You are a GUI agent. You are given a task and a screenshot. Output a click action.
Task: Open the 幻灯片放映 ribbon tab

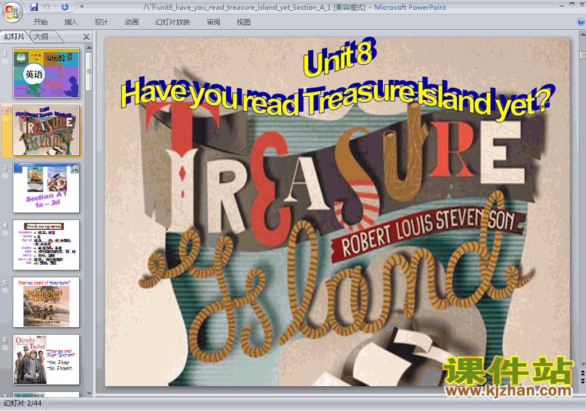[x=173, y=22]
